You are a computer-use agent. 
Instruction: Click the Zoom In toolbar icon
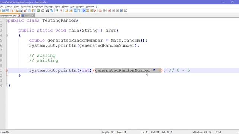click(x=57, y=10)
